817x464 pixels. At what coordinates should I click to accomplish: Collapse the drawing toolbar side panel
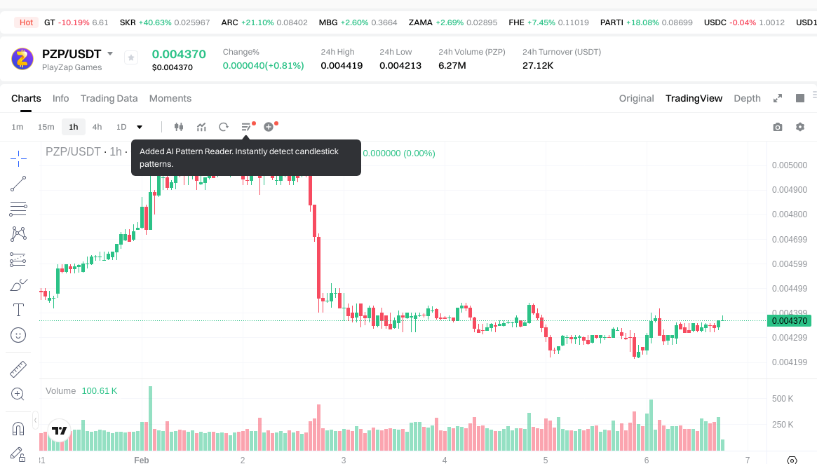(x=36, y=419)
